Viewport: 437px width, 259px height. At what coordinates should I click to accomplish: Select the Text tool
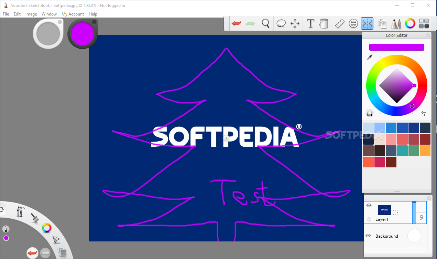[x=310, y=23]
